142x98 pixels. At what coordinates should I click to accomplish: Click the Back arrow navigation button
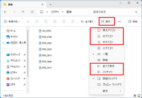(5, 12)
